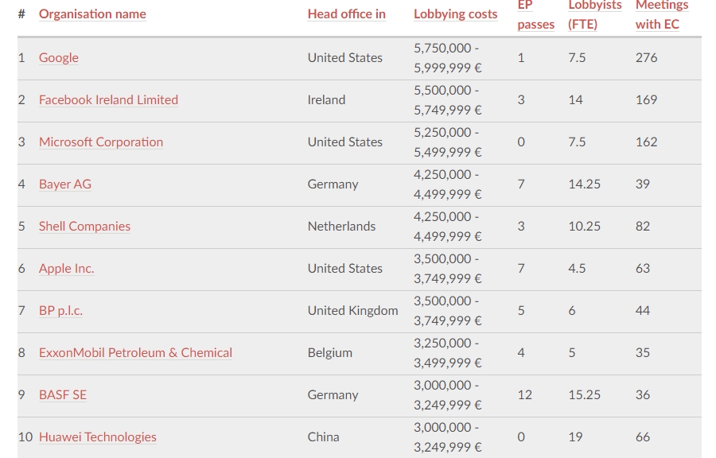
Task: Open the Apple Inc. link
Action: 66,269
